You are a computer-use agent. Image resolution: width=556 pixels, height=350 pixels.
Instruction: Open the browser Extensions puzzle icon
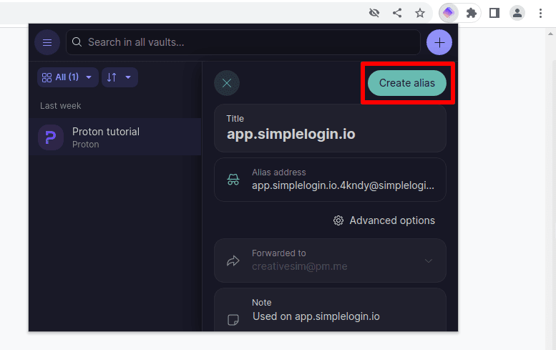pyautogui.click(x=471, y=13)
